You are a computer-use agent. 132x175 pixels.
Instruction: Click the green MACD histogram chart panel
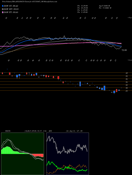click(x=22, y=154)
